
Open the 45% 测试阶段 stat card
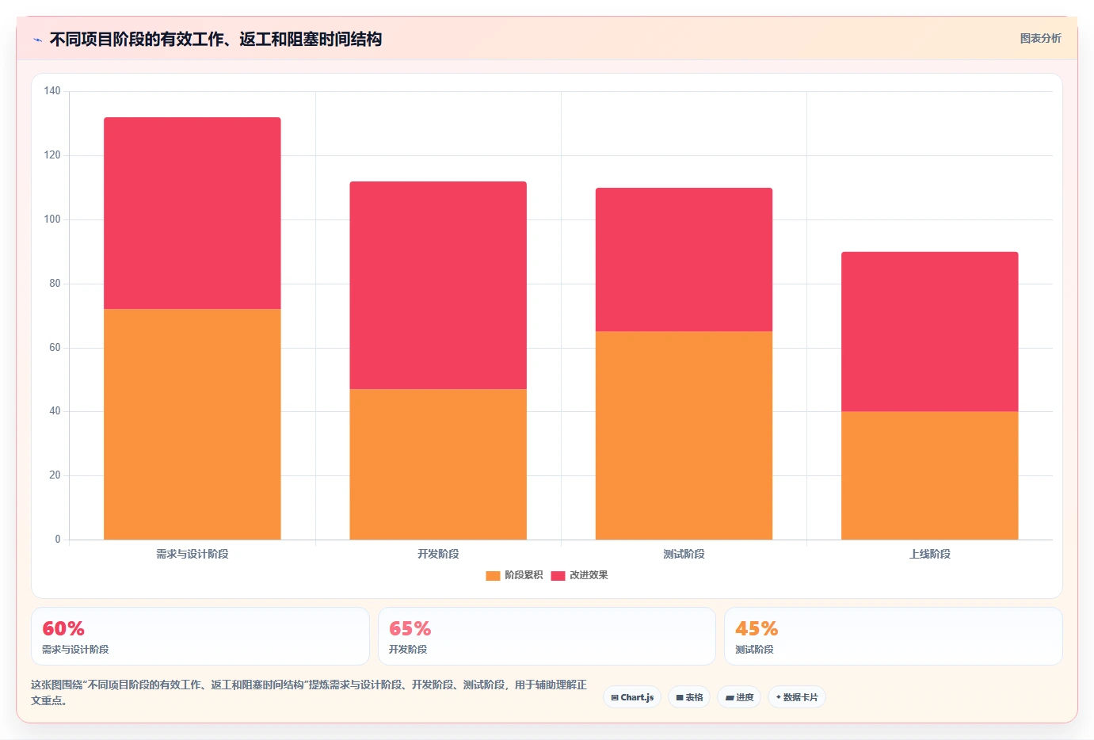(894, 636)
